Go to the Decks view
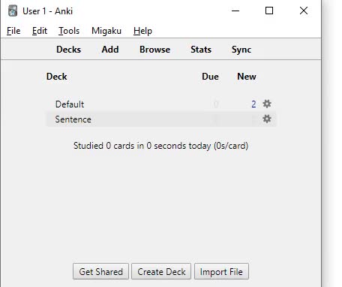The height and width of the screenshot is (287, 342). (x=69, y=50)
